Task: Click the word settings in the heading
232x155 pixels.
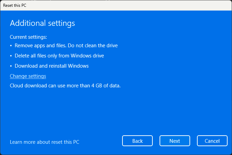Action: (x=62, y=23)
